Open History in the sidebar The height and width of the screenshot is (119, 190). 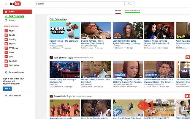tap(12, 20)
